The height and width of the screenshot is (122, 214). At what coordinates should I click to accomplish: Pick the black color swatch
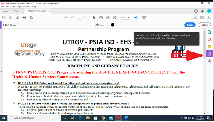coord(112,25)
